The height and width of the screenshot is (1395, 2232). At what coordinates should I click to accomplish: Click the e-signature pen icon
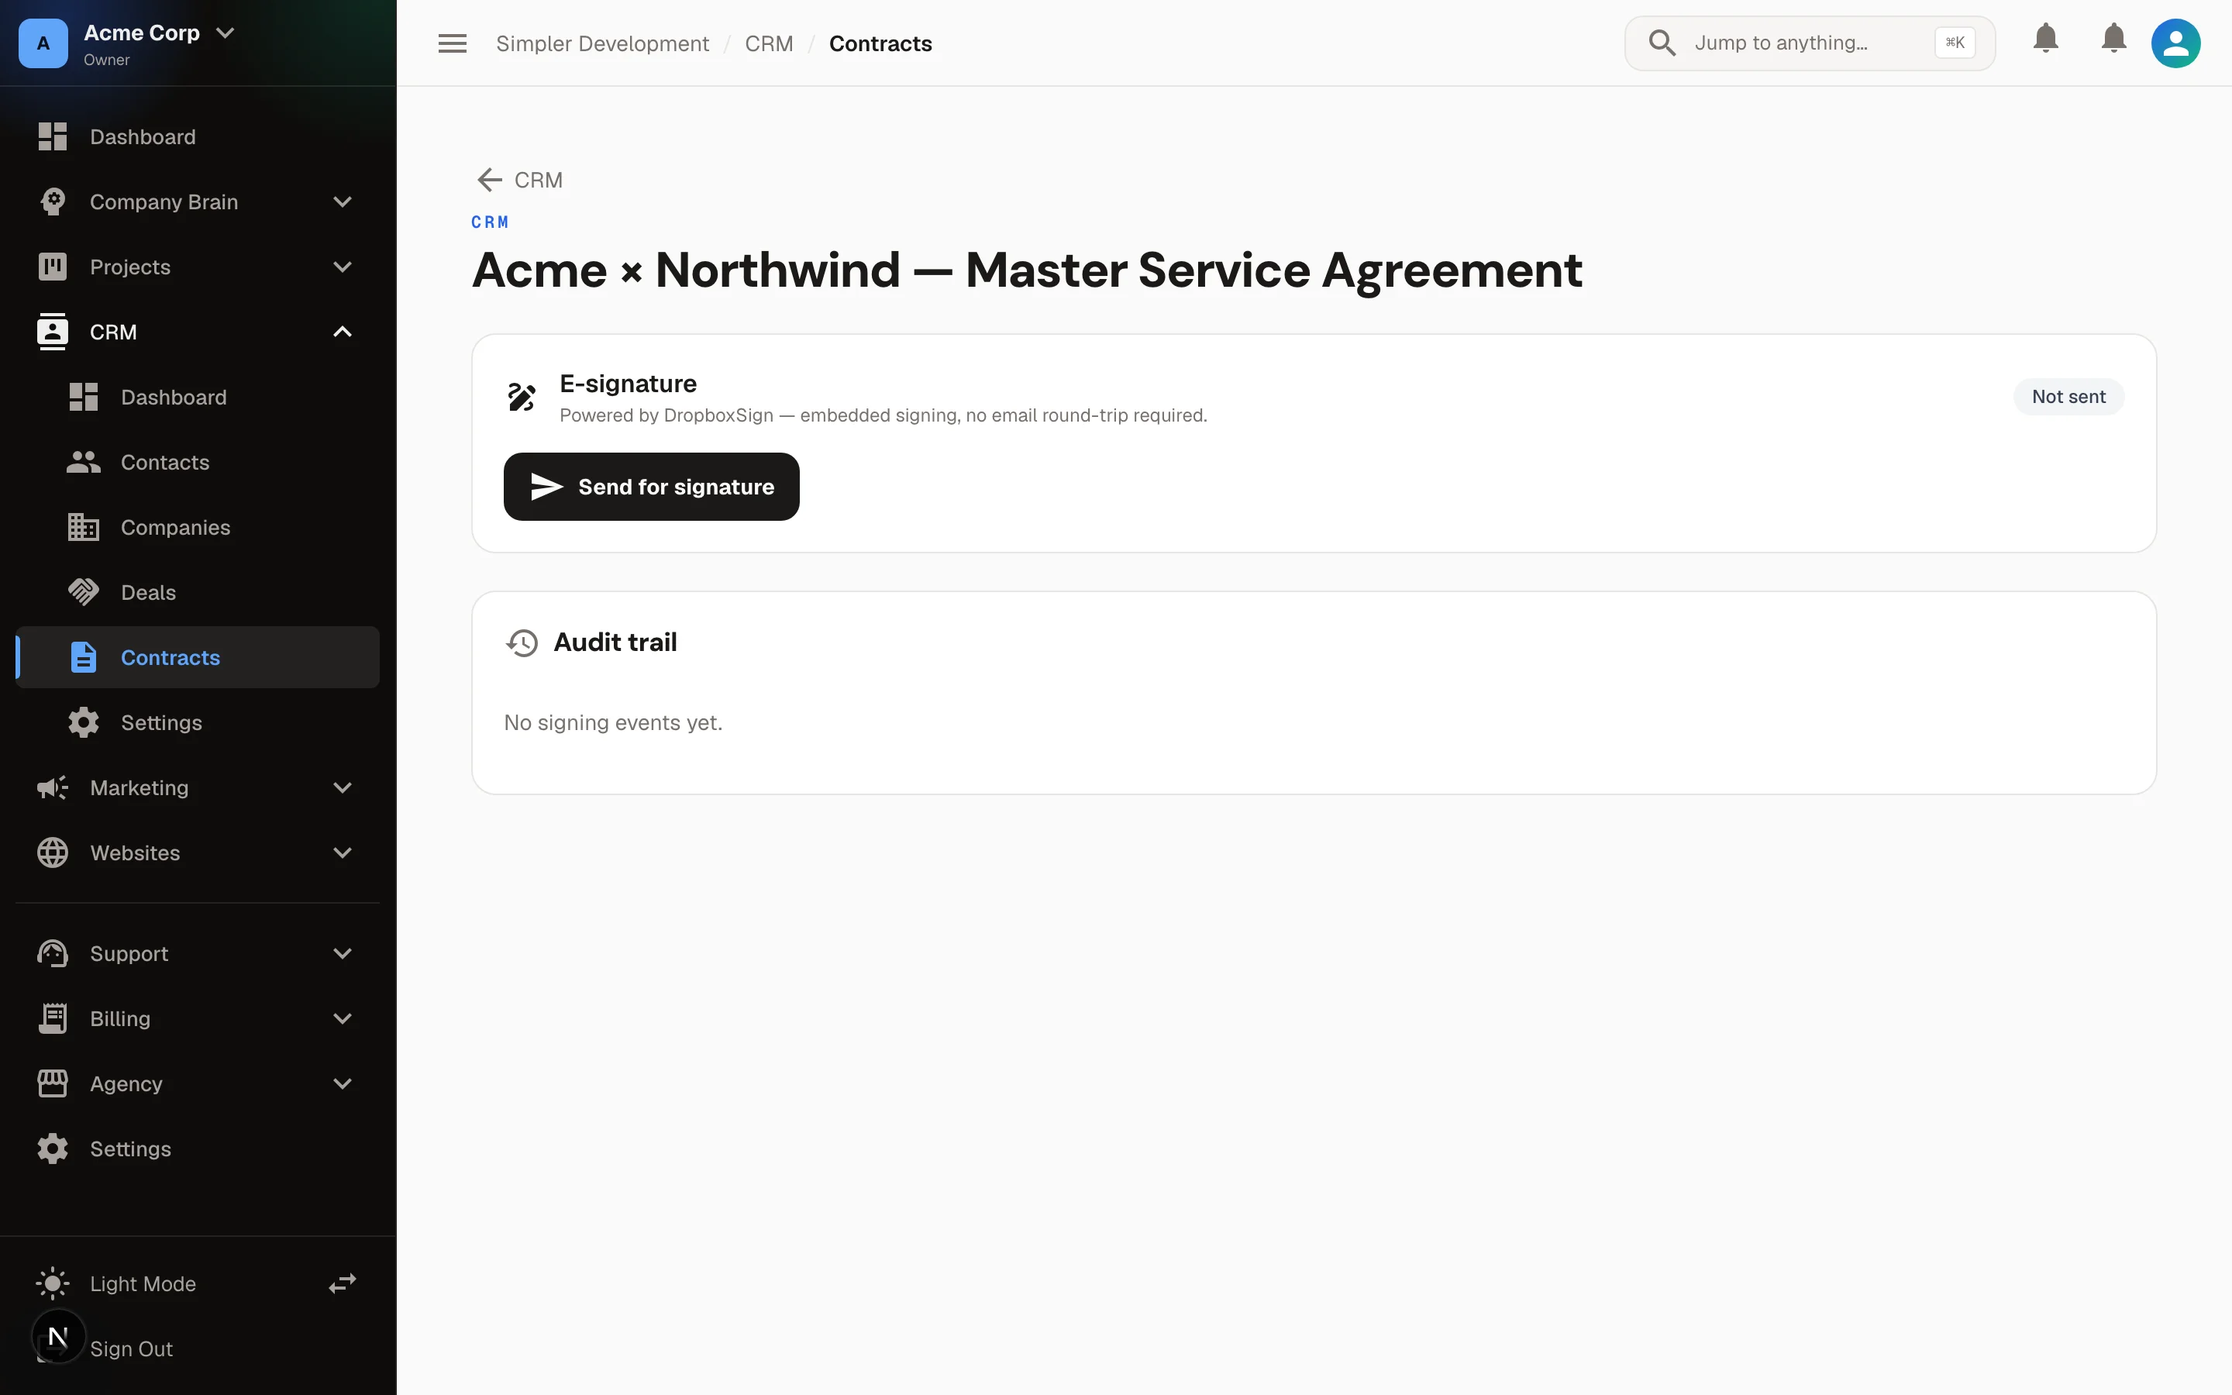(521, 398)
